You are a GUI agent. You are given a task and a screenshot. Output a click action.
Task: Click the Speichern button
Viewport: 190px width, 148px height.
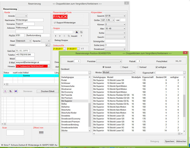pyautogui.click(x=170, y=141)
